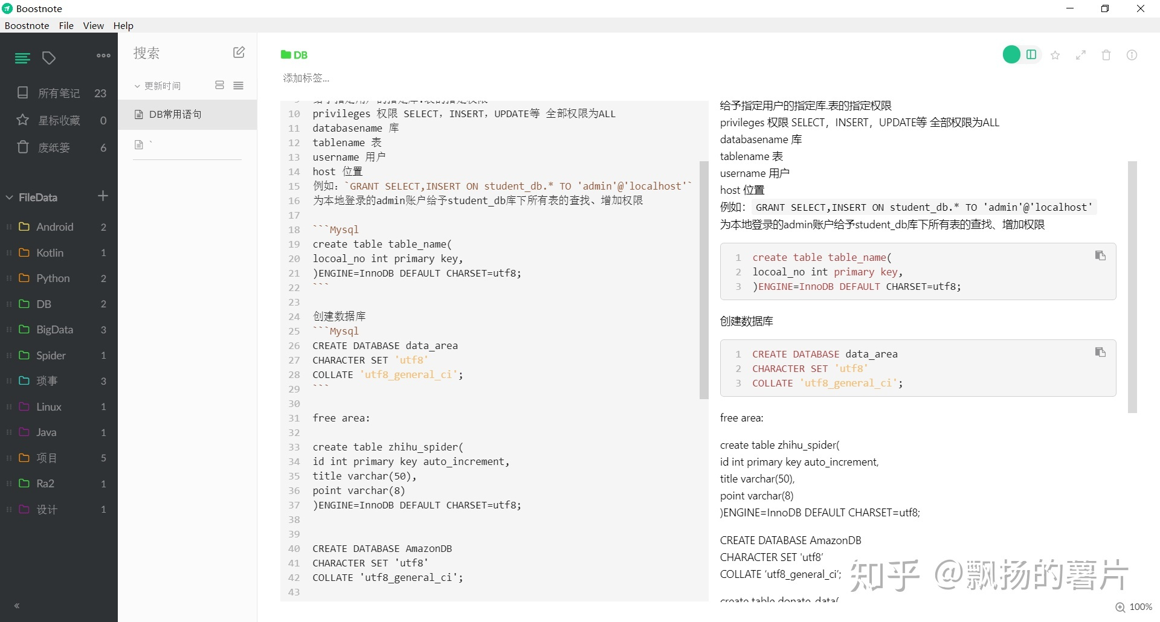Star this note
The image size is (1160, 622).
(1055, 55)
